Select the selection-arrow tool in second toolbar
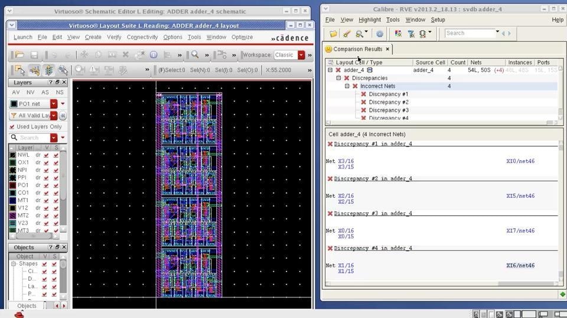The width and height of the screenshot is (567, 318). click(19, 70)
